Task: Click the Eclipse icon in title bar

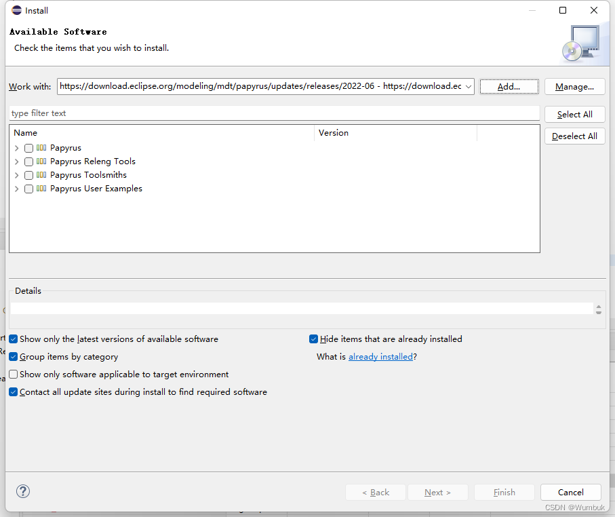Action: click(16, 10)
